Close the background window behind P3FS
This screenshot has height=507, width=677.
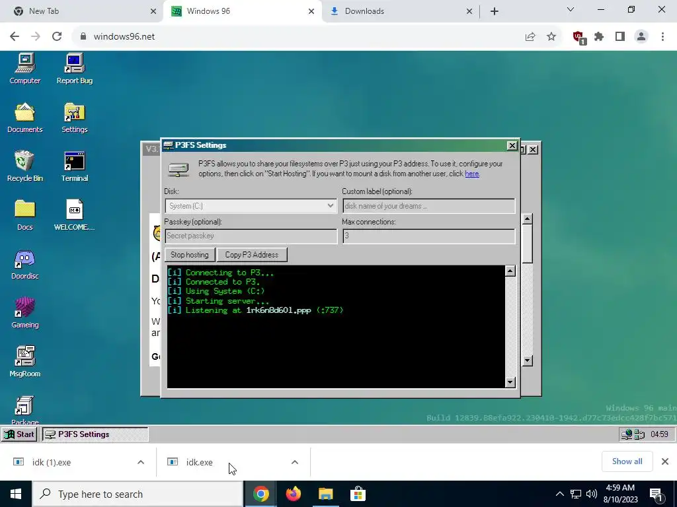(x=534, y=150)
